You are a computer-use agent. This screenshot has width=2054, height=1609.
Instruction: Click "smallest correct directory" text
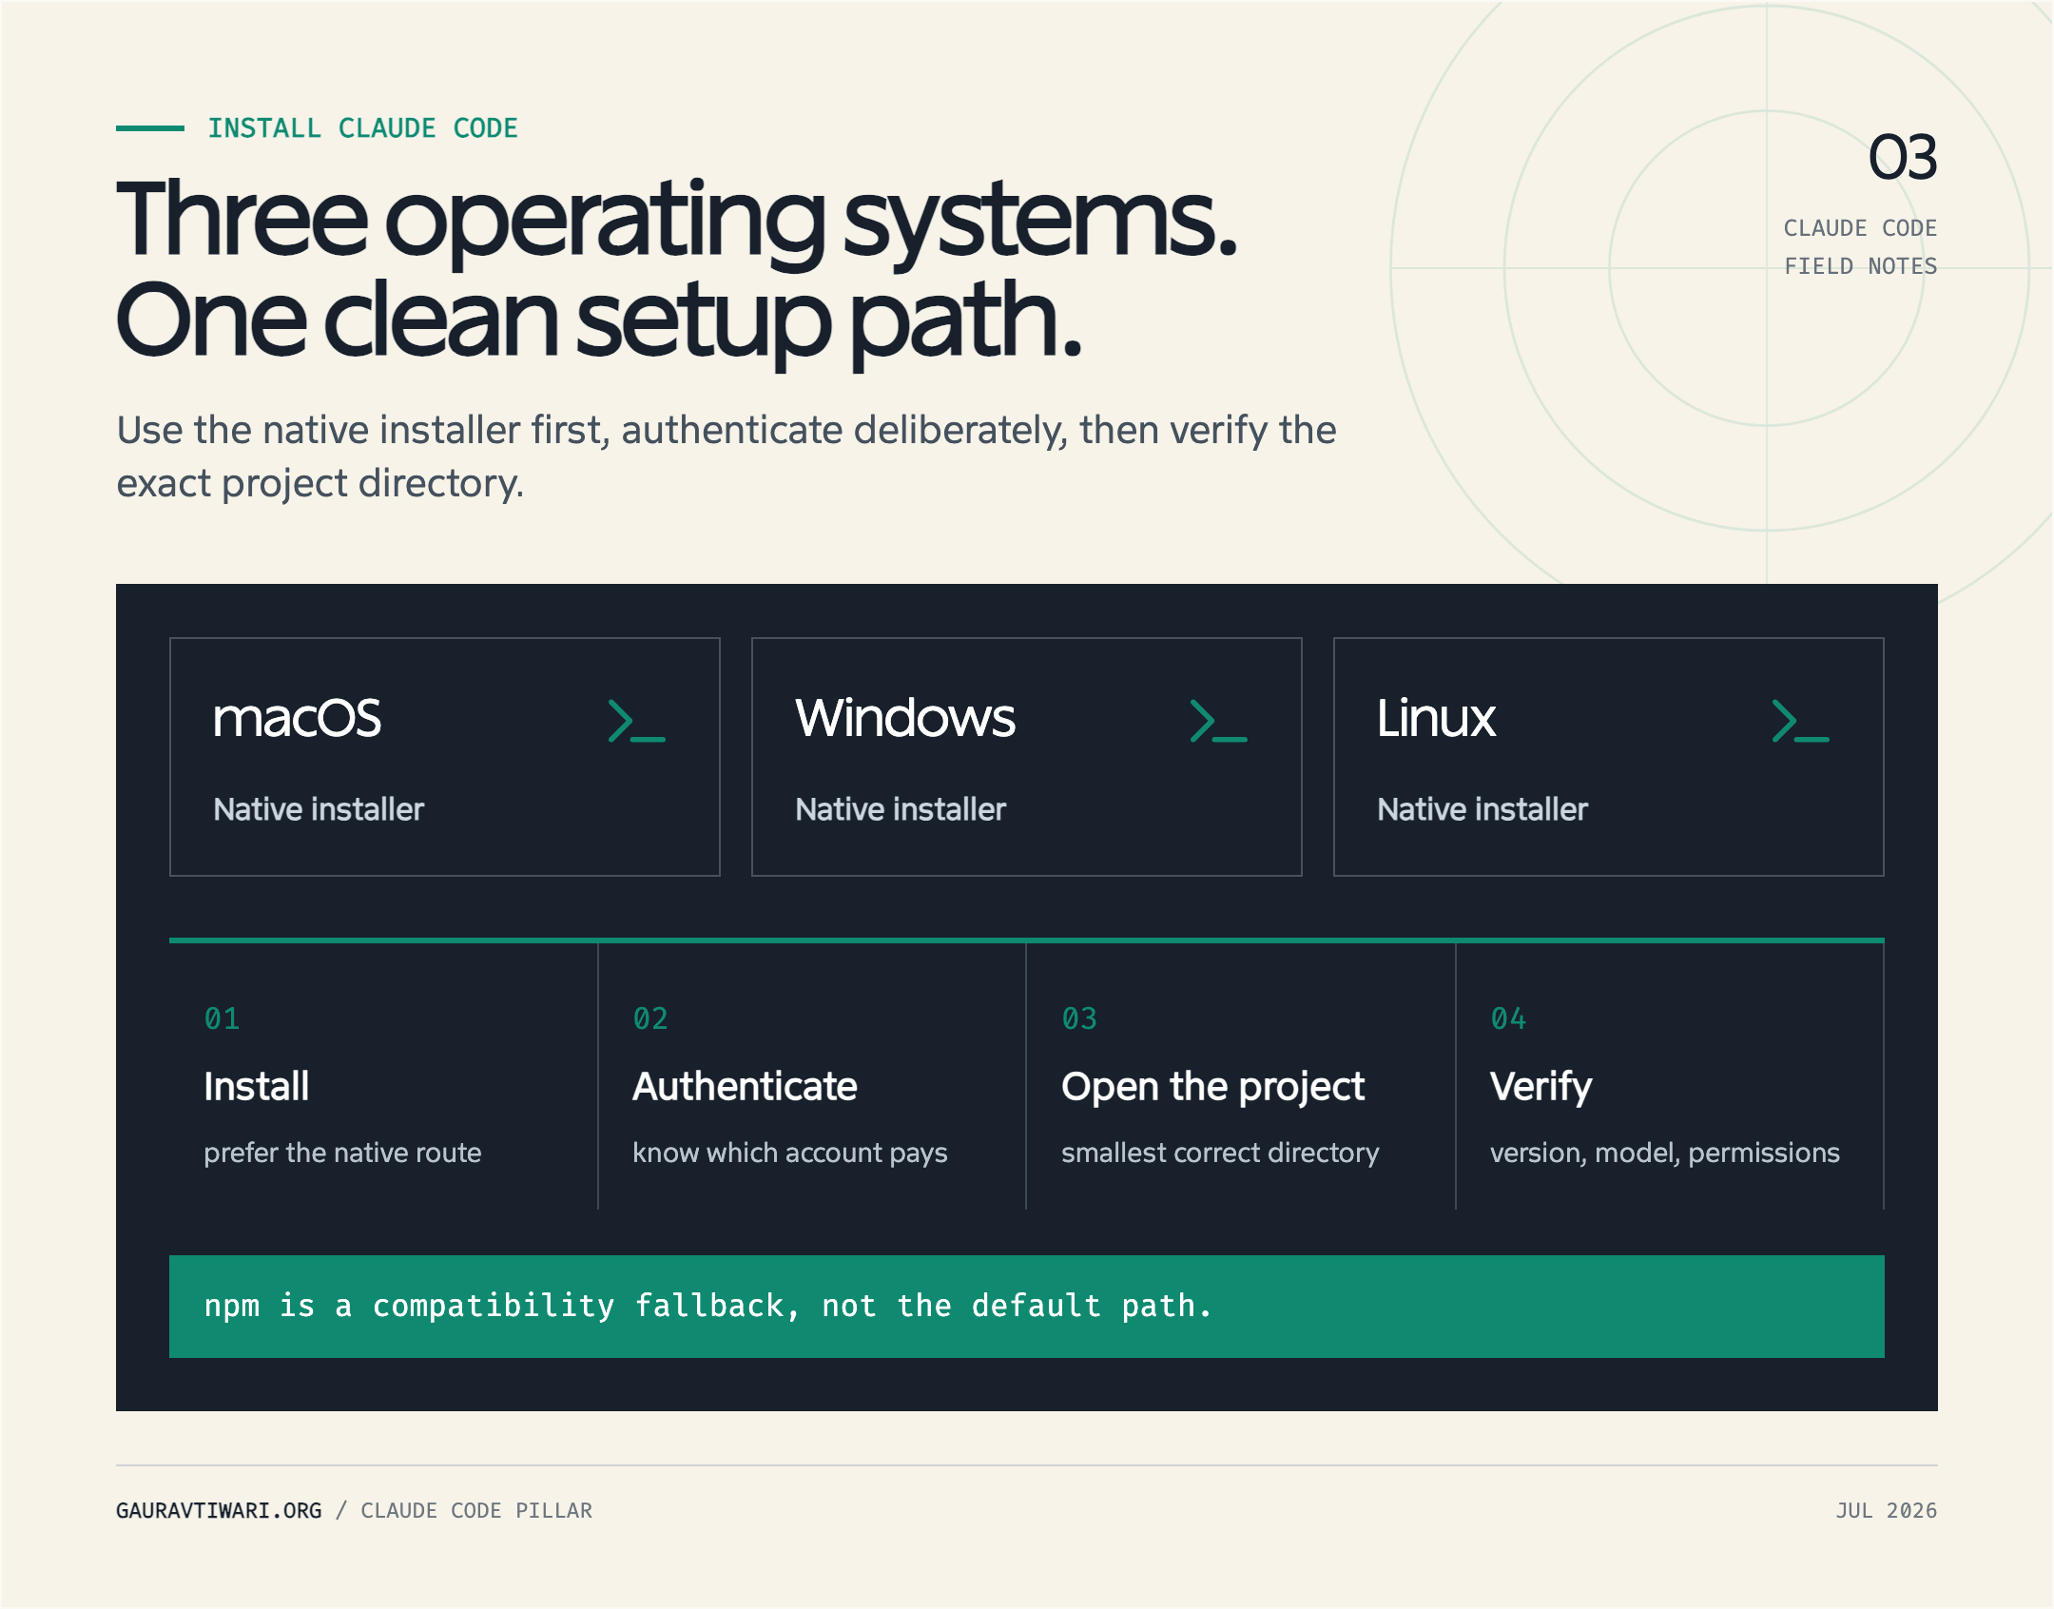point(1220,1153)
